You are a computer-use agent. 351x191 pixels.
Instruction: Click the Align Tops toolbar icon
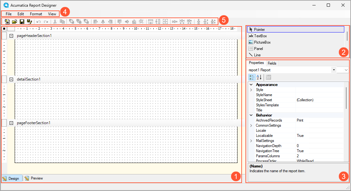(x=120, y=21)
